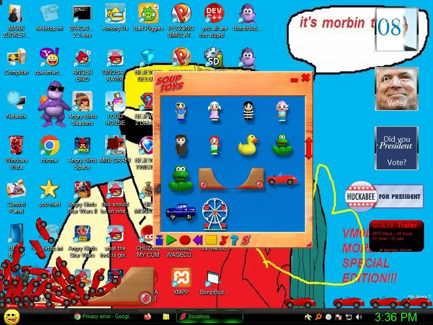
Task: Select the Ferris wheel toy
Action: (x=215, y=214)
